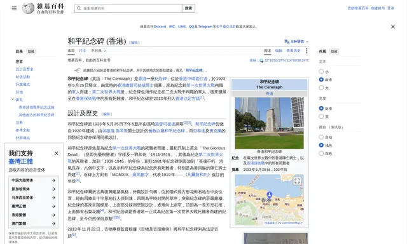
Task: Click the 登录 log in link
Action: (x=390, y=8)
